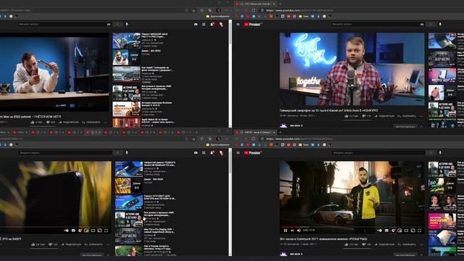Go fullscreen in the Cyberpunk 2077 player
Viewport: 464px width, 261px height.
419,231
